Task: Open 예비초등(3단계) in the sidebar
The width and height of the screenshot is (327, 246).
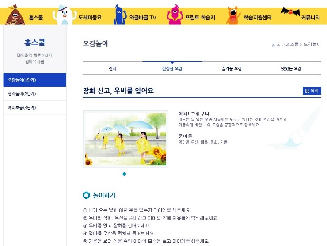Action: point(35,108)
